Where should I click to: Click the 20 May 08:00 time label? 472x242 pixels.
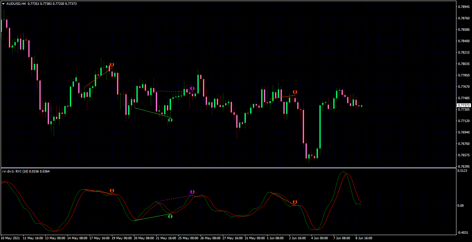[144, 238]
